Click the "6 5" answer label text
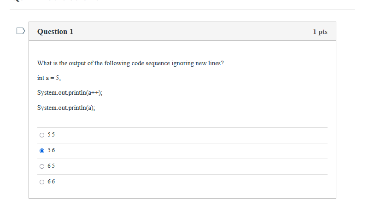 click(51, 166)
